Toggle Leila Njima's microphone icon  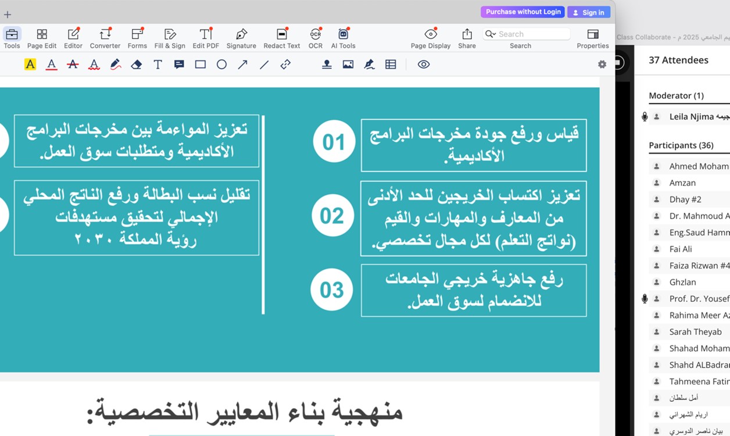[x=645, y=117]
